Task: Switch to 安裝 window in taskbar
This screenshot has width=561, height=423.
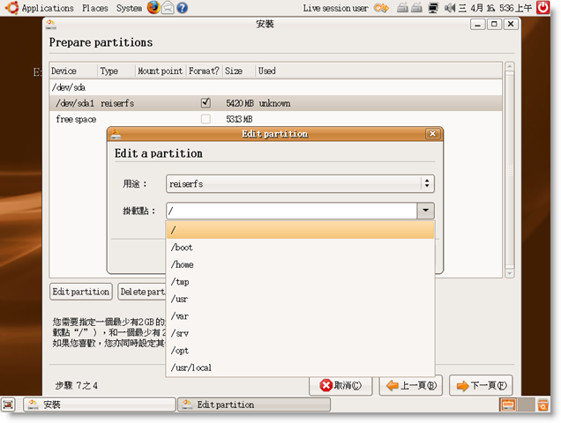Action: click(x=100, y=404)
